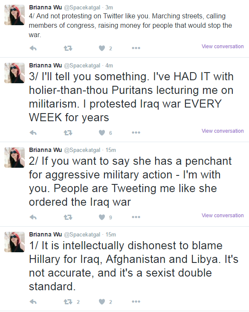Image resolution: width=249 pixels, height=312 pixels.
Task: Reply to the 2/ aggressive military action tweet
Action: click(33, 217)
